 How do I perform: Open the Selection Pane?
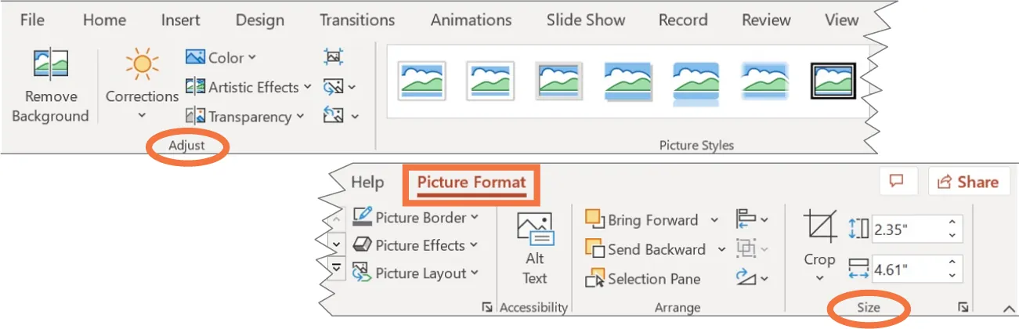tap(643, 279)
